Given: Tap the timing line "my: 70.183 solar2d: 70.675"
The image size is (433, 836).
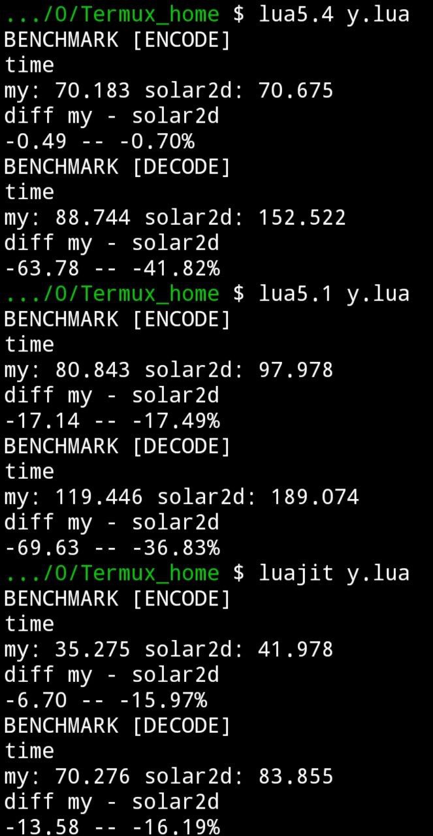Looking at the screenshot, I should [169, 90].
